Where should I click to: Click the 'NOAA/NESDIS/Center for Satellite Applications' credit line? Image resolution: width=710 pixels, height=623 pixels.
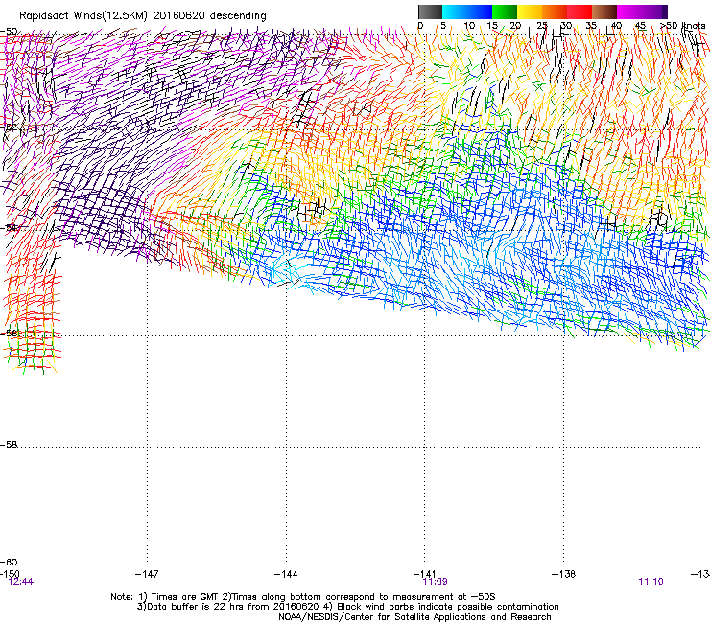click(414, 617)
